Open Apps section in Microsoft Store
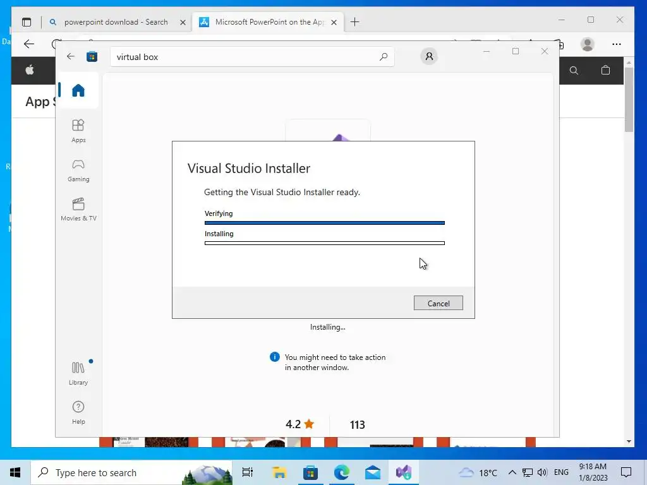 click(x=78, y=131)
